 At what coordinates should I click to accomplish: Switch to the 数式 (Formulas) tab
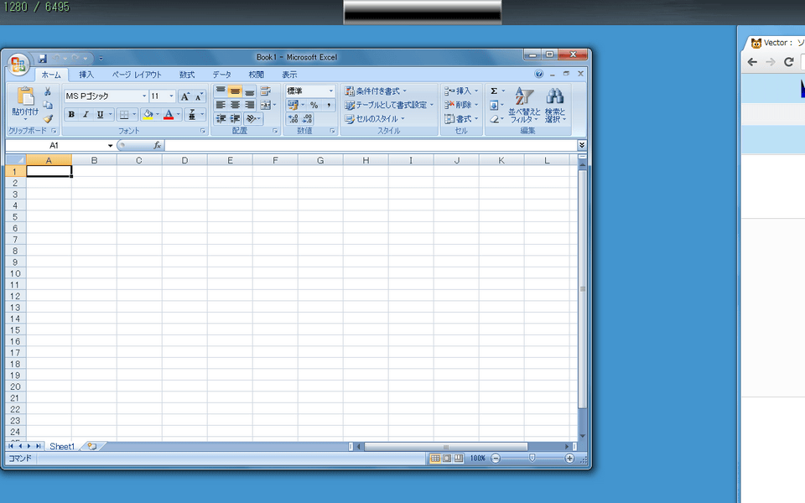pos(187,75)
